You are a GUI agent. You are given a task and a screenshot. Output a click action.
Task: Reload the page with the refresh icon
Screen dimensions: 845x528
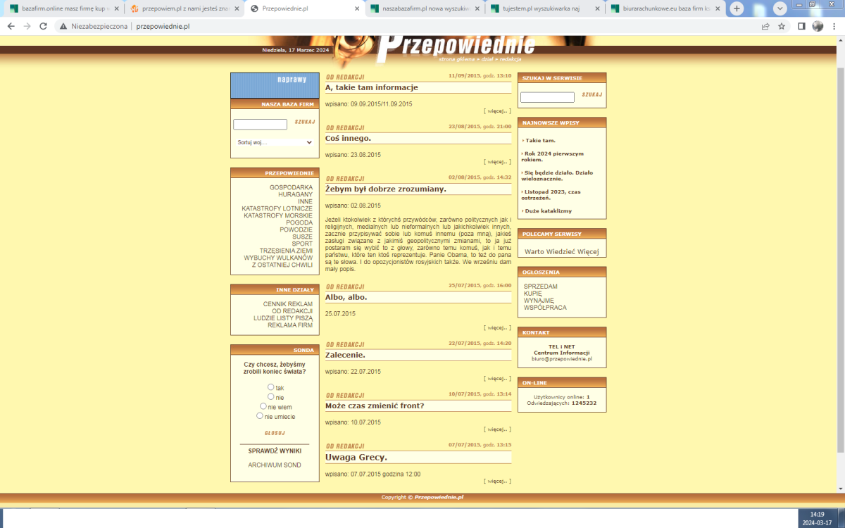pos(44,26)
